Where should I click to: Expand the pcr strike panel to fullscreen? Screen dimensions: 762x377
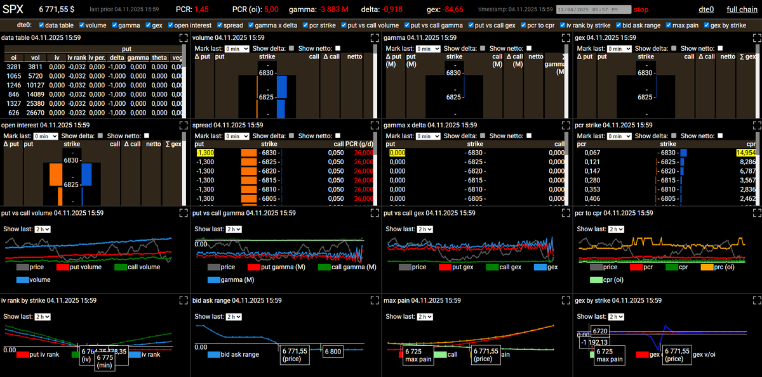[x=757, y=125]
